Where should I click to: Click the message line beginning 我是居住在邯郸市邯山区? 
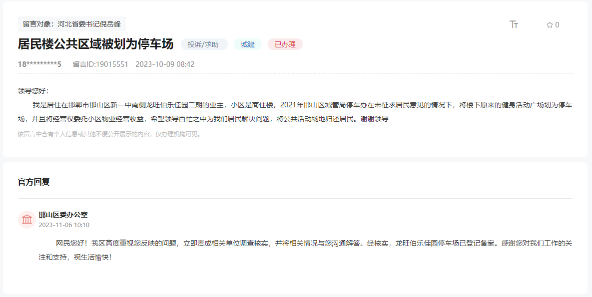302,105
